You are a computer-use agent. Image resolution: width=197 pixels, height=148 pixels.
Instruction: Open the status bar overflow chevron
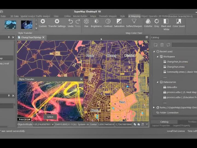147,124
